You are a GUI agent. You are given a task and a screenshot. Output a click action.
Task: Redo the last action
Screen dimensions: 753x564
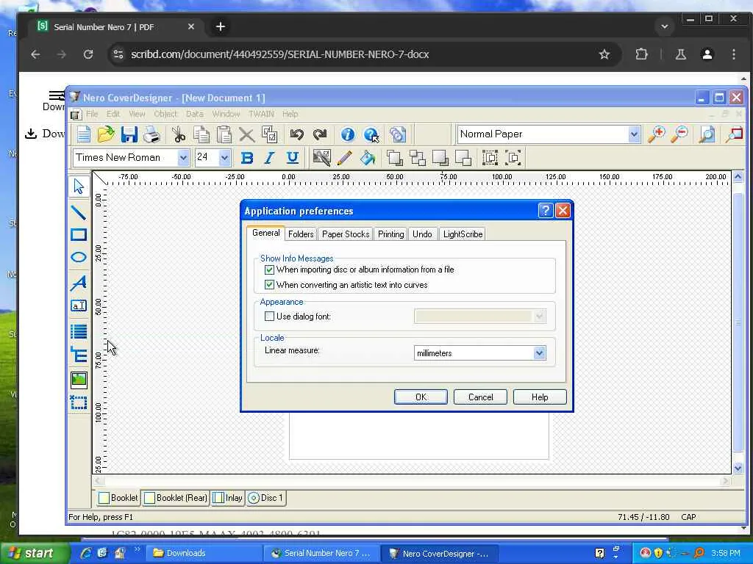pyautogui.click(x=319, y=134)
